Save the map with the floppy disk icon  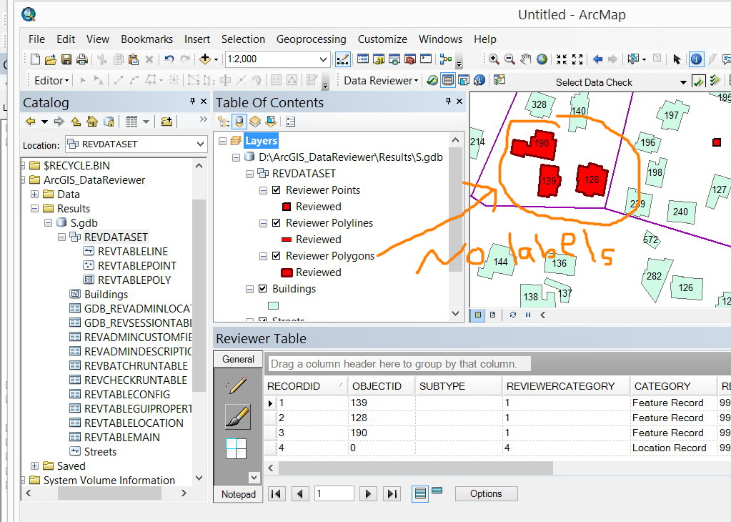coord(66,59)
